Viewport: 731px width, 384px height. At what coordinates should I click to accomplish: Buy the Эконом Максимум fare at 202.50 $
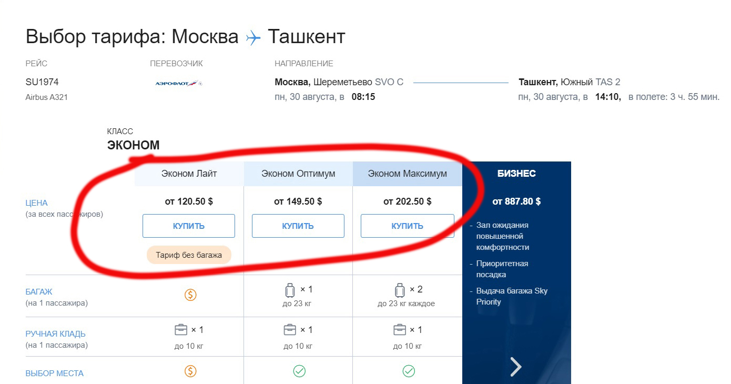click(407, 226)
